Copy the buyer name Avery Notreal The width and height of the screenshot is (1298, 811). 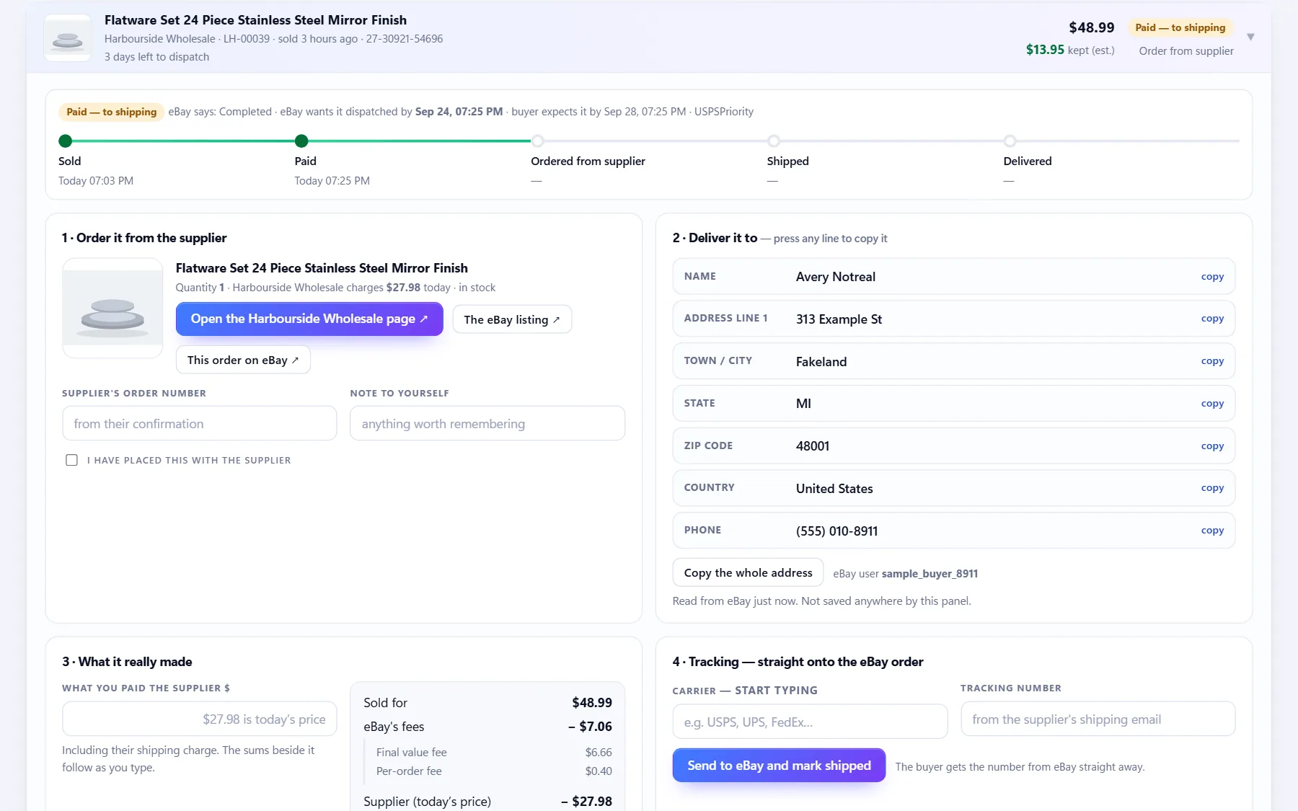click(x=1212, y=277)
